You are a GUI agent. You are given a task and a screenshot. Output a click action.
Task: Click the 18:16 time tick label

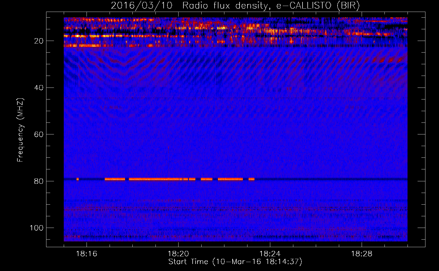point(87,254)
